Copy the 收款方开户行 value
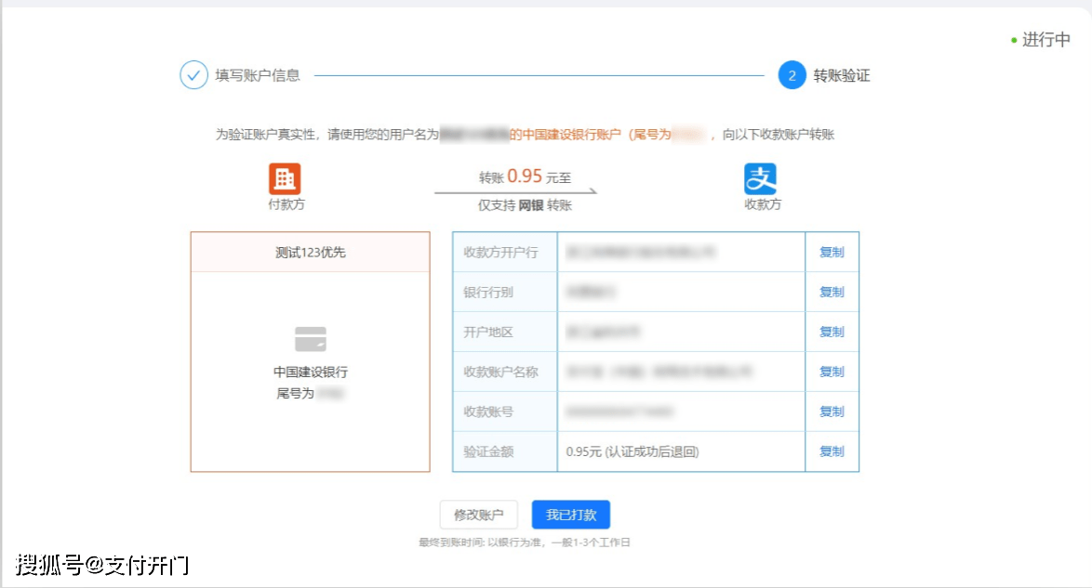1092x588 pixels. coord(832,252)
